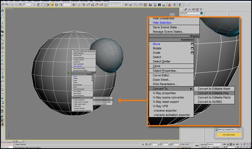Open the Material Editor icon
This screenshot has height=149, width=252.
150,5
